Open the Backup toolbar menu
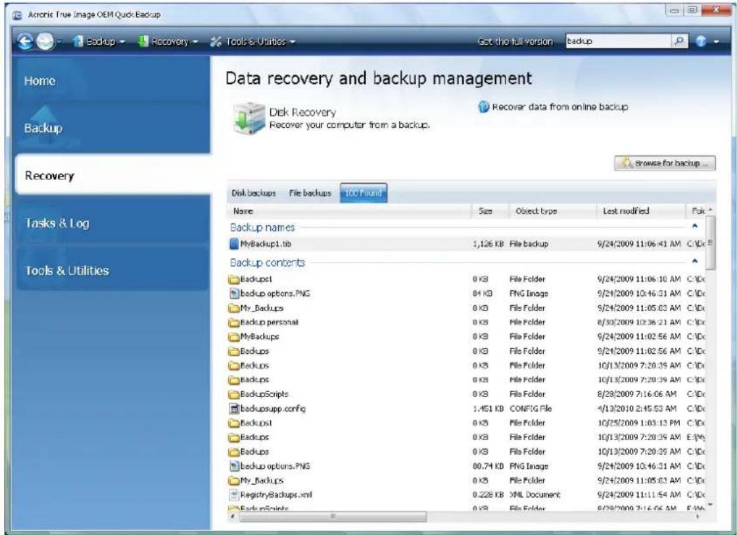Viewport: 737px width, 535px height. pyautogui.click(x=99, y=42)
